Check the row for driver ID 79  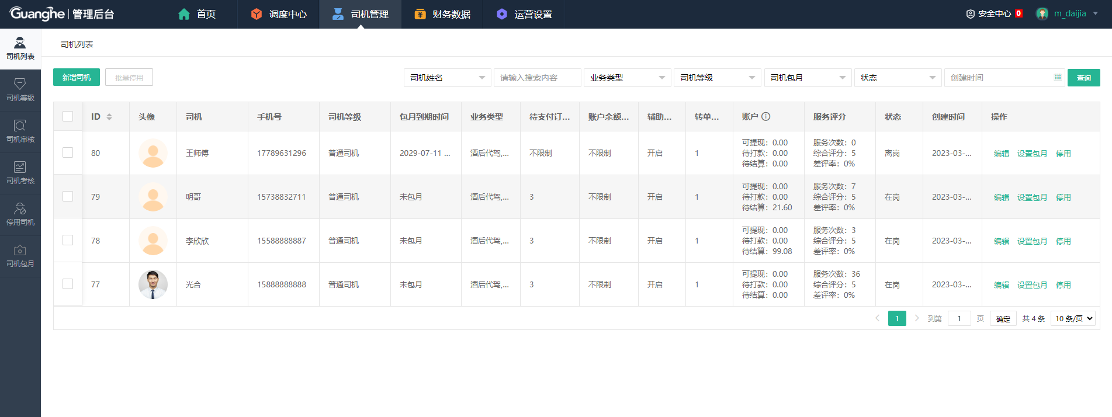tap(68, 196)
